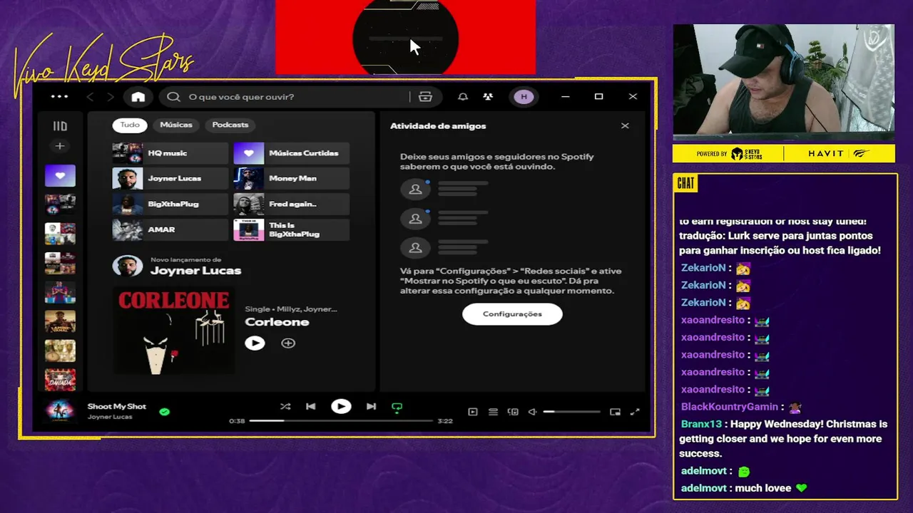Click ZekarioN's first name in chat

click(x=703, y=268)
